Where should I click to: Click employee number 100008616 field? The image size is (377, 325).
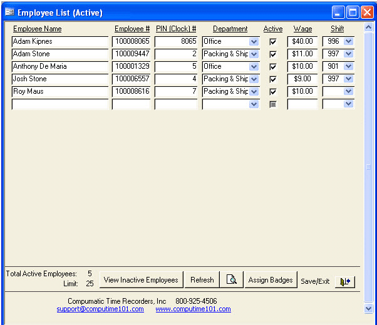pos(132,91)
